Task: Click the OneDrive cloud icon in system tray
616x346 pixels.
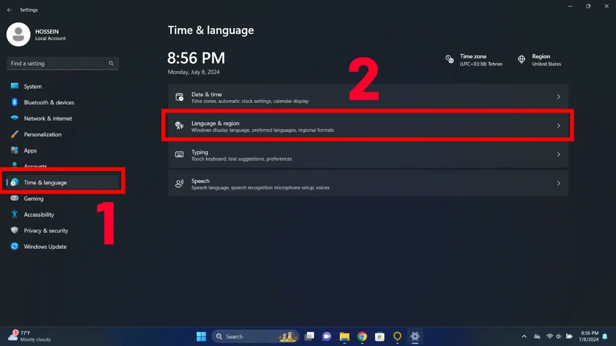Action: tap(538, 336)
